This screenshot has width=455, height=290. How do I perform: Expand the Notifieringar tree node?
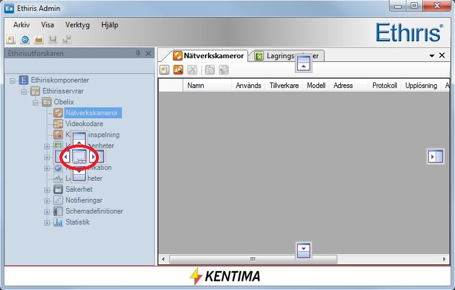pyautogui.click(x=47, y=201)
